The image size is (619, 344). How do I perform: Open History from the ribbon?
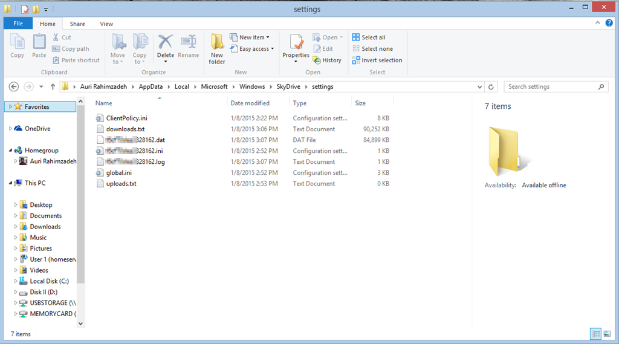click(x=327, y=60)
